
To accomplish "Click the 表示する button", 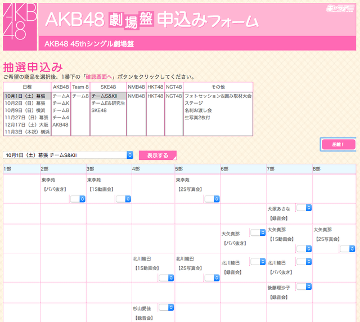I will [x=157, y=155].
